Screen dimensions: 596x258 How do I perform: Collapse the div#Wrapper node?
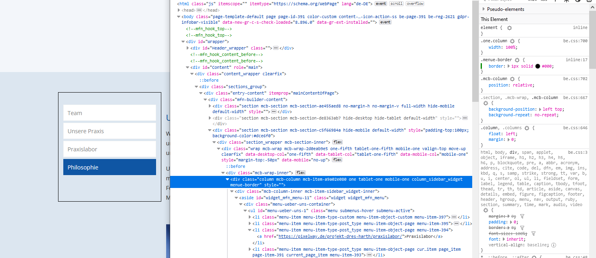point(183,41)
